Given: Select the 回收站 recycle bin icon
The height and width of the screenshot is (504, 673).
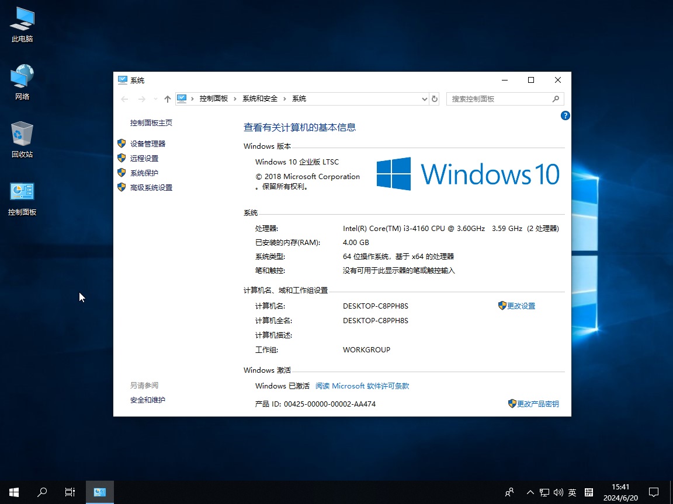Looking at the screenshot, I should (22, 140).
